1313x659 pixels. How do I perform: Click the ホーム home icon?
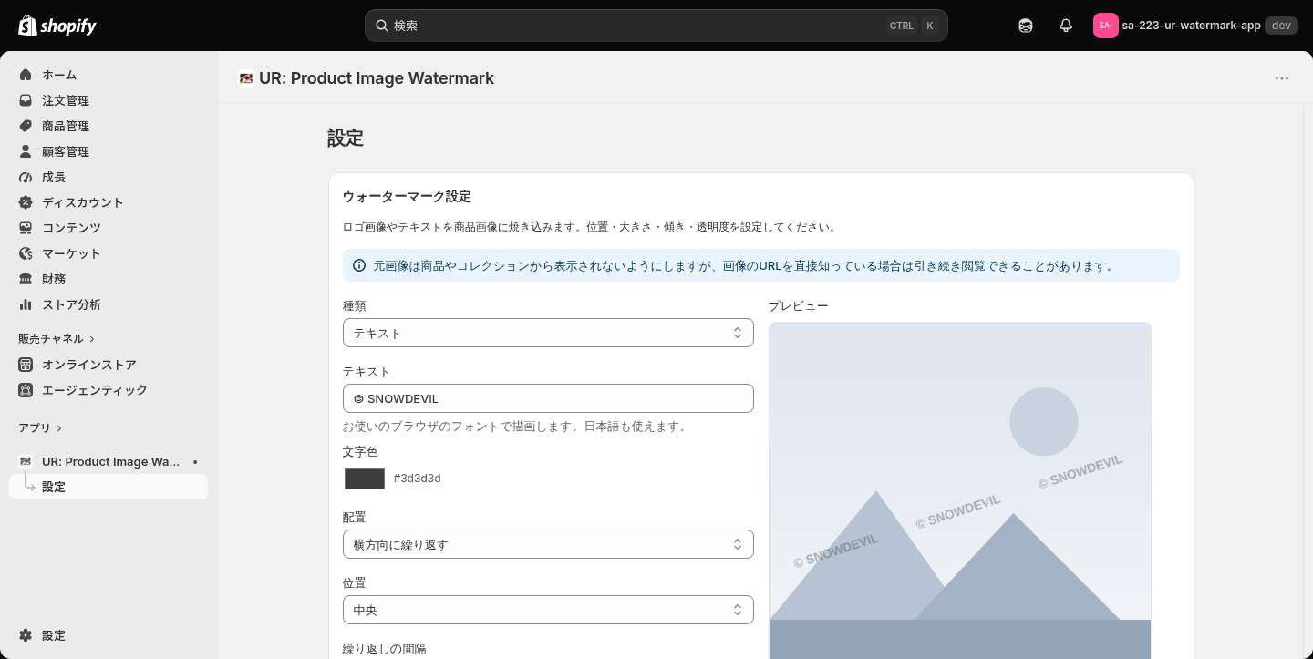tap(26, 75)
